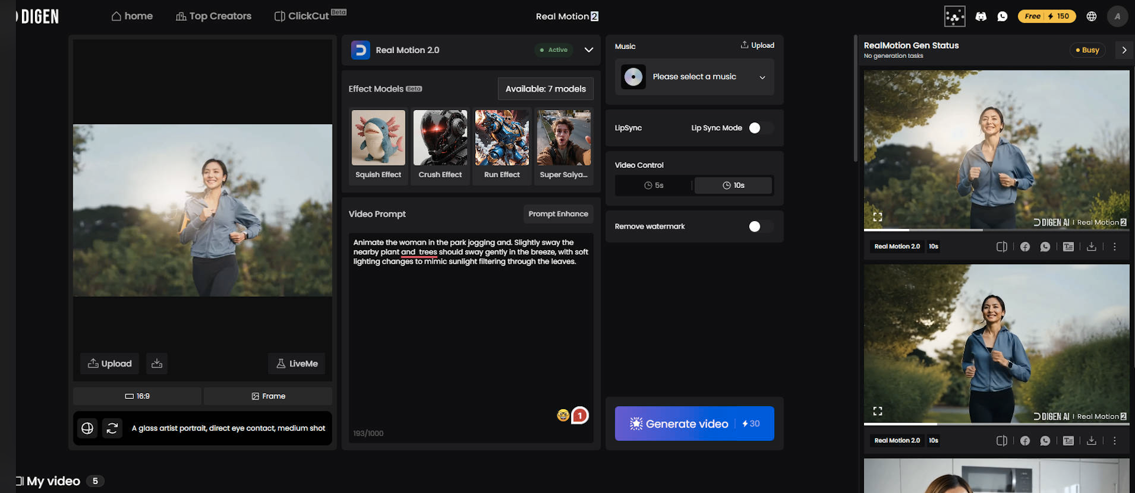Open the language globe icon
Screen dimensions: 1135x493
pyautogui.click(x=1092, y=17)
